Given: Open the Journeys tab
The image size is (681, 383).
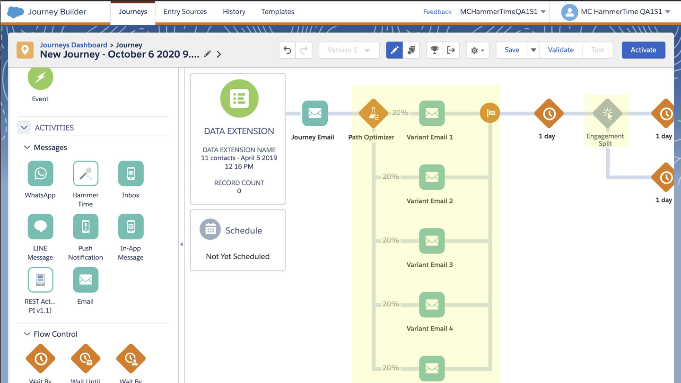Looking at the screenshot, I should point(133,12).
